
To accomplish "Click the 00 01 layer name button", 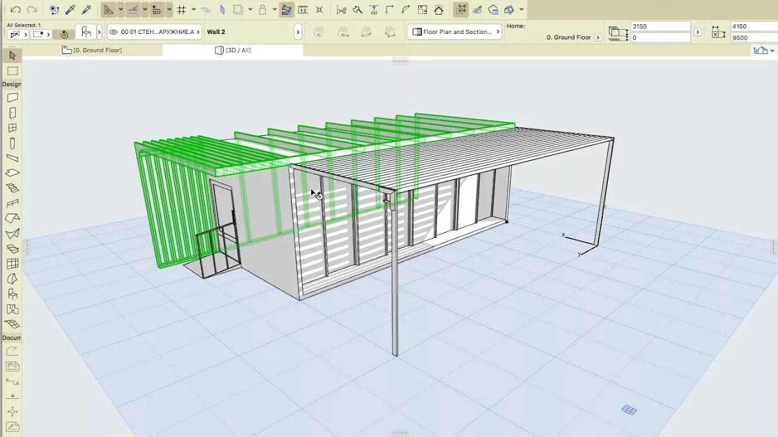I will 157,32.
